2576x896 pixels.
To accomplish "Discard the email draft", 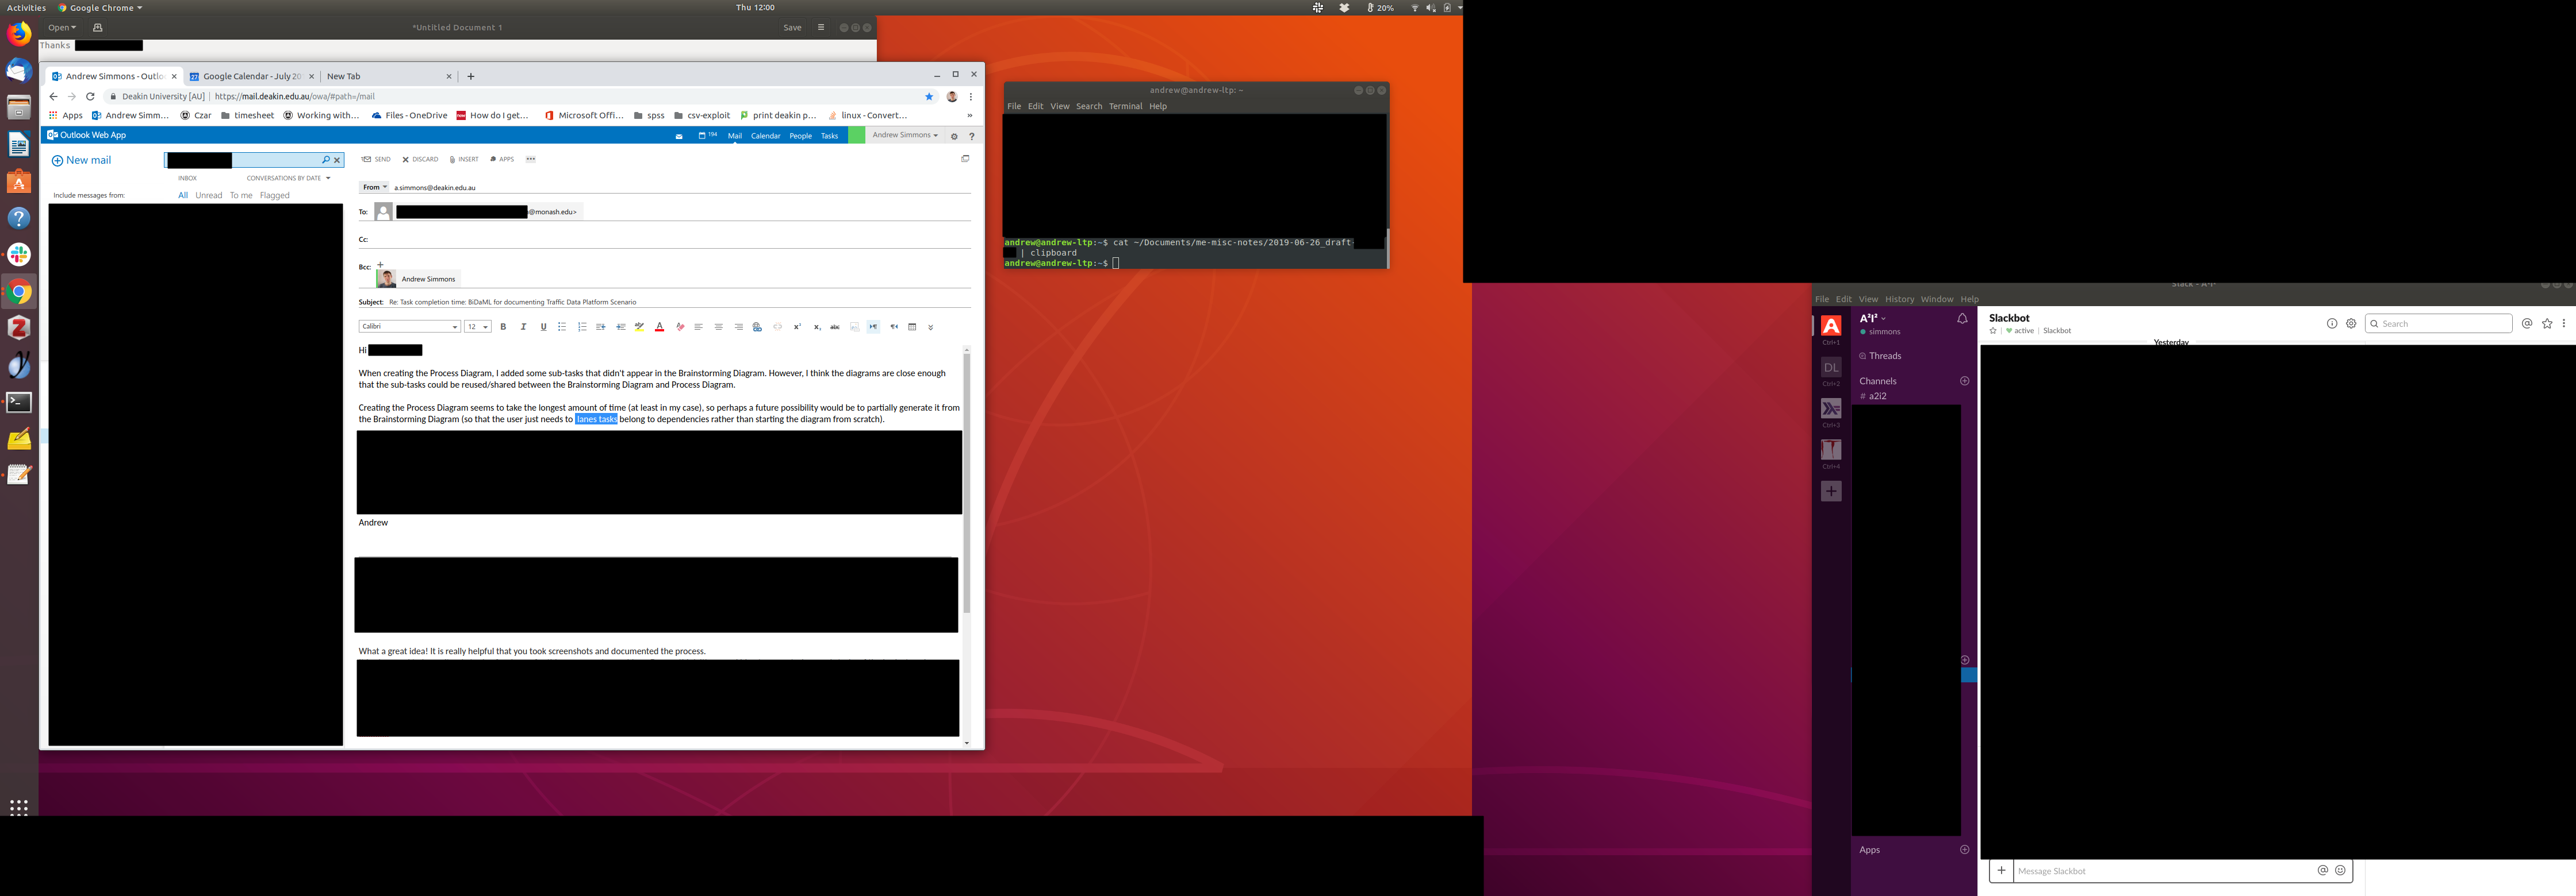I will click(420, 160).
